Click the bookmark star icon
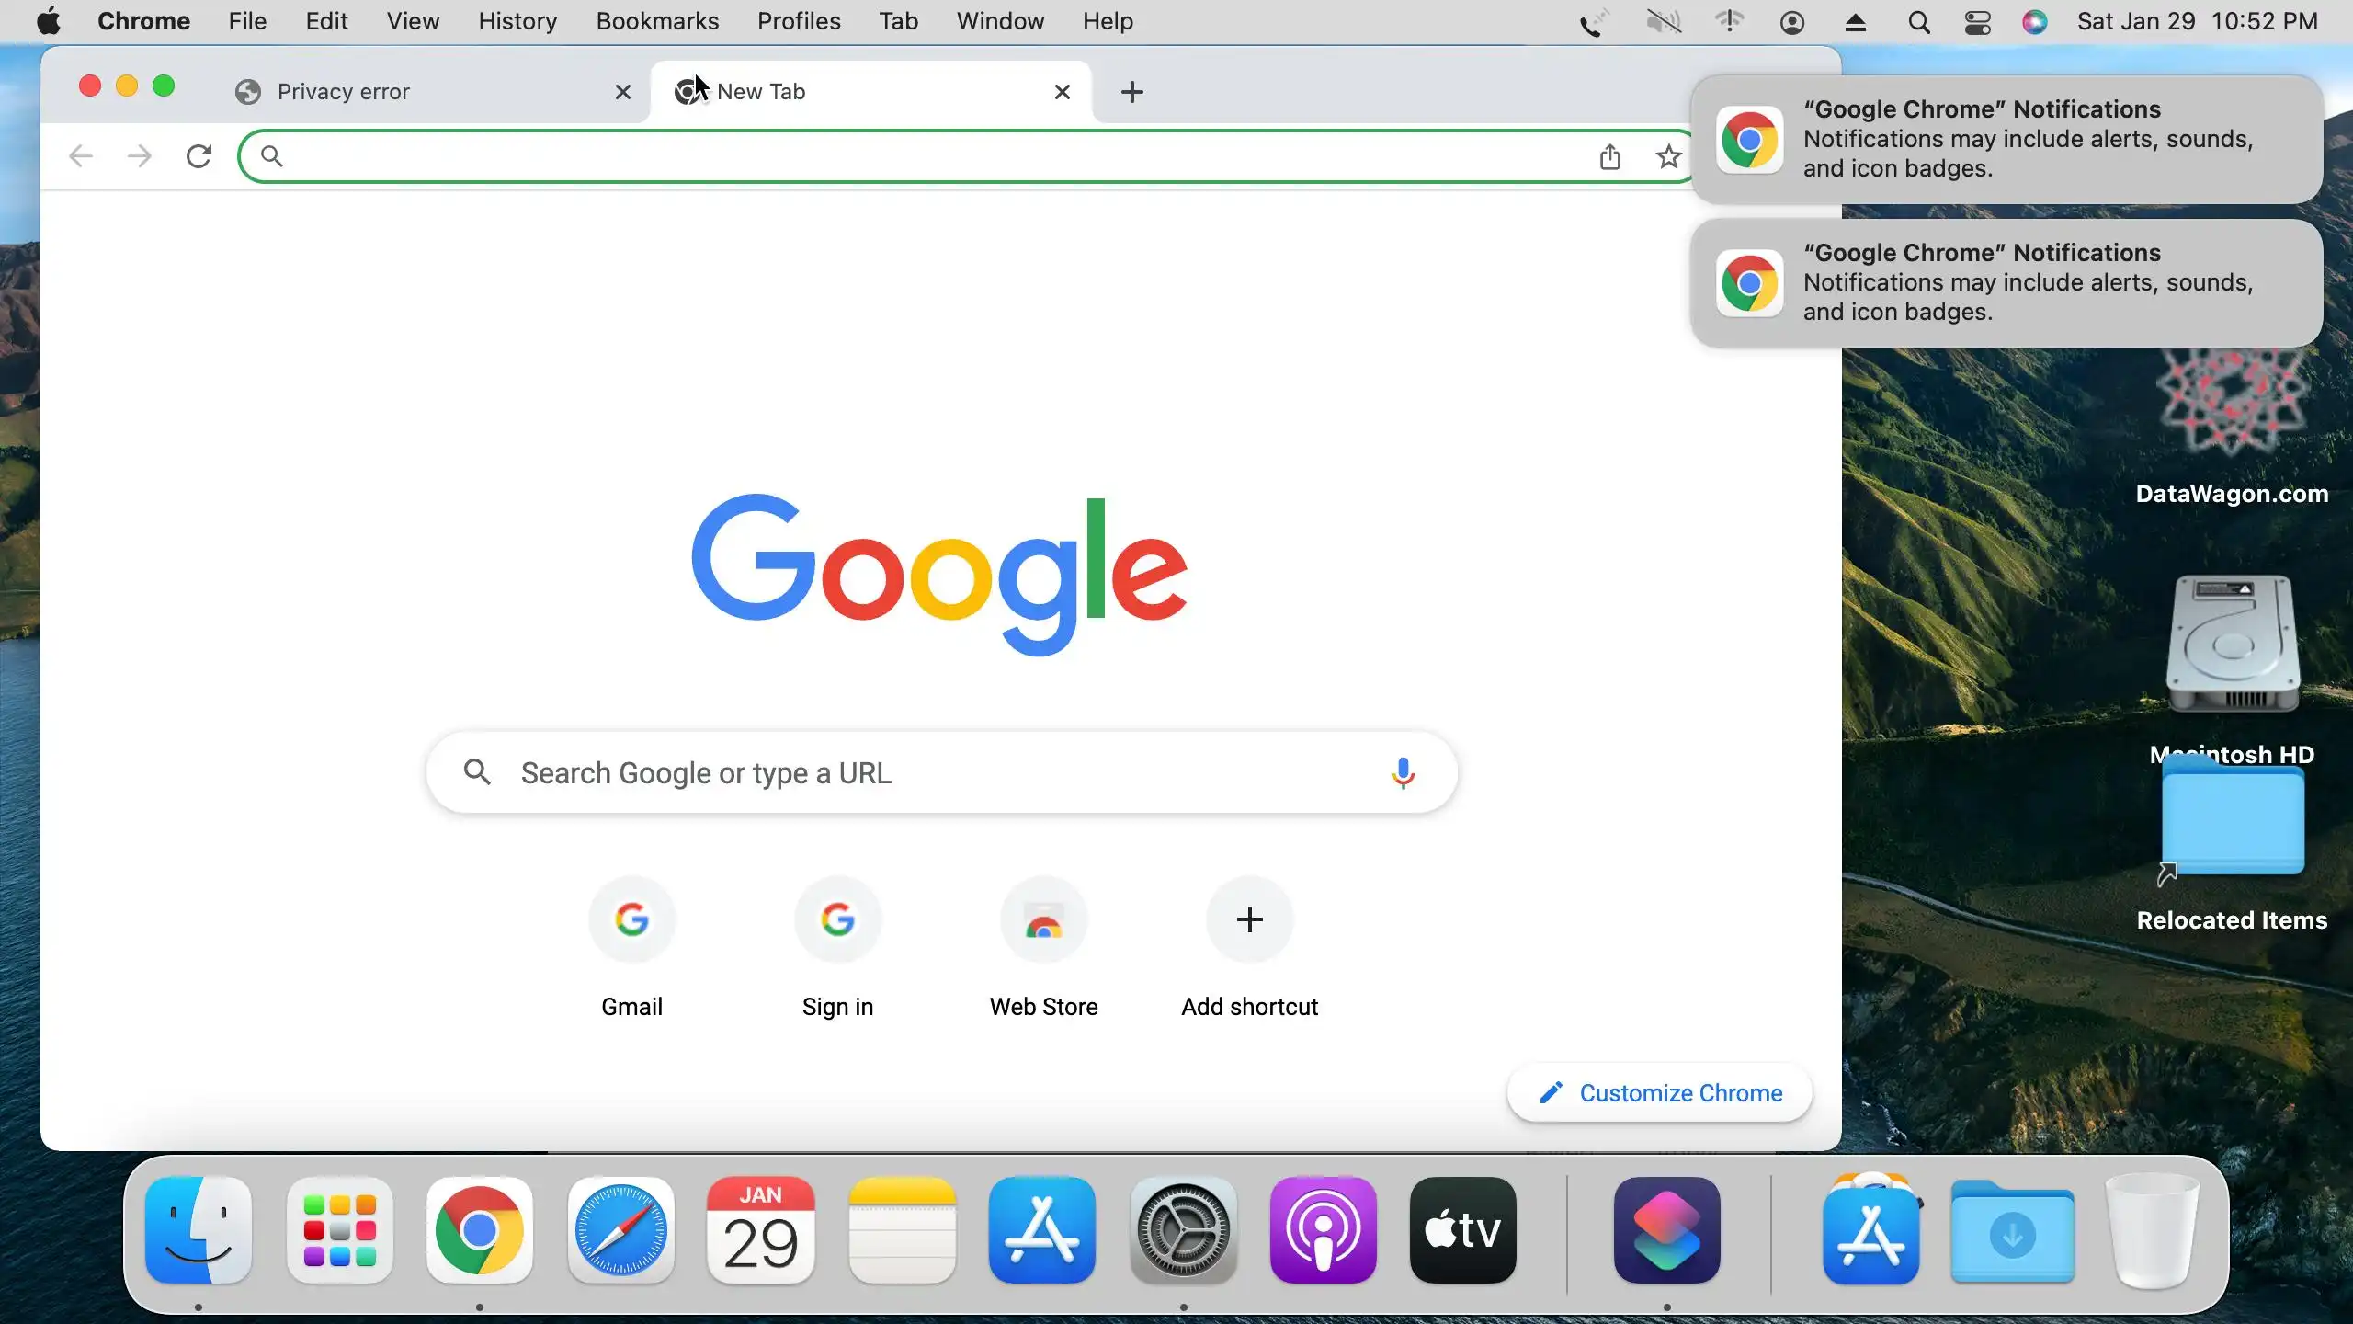Viewport: 2353px width, 1324px height. point(1668,156)
